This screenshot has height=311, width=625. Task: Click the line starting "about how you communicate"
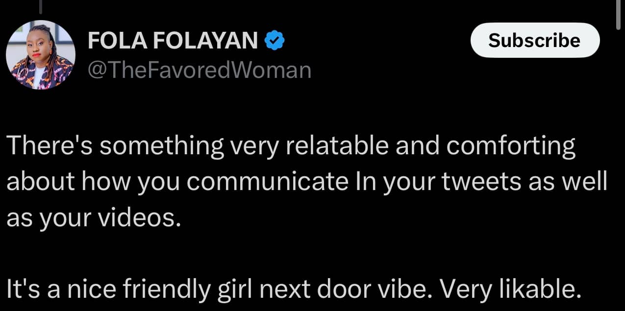pos(306,182)
